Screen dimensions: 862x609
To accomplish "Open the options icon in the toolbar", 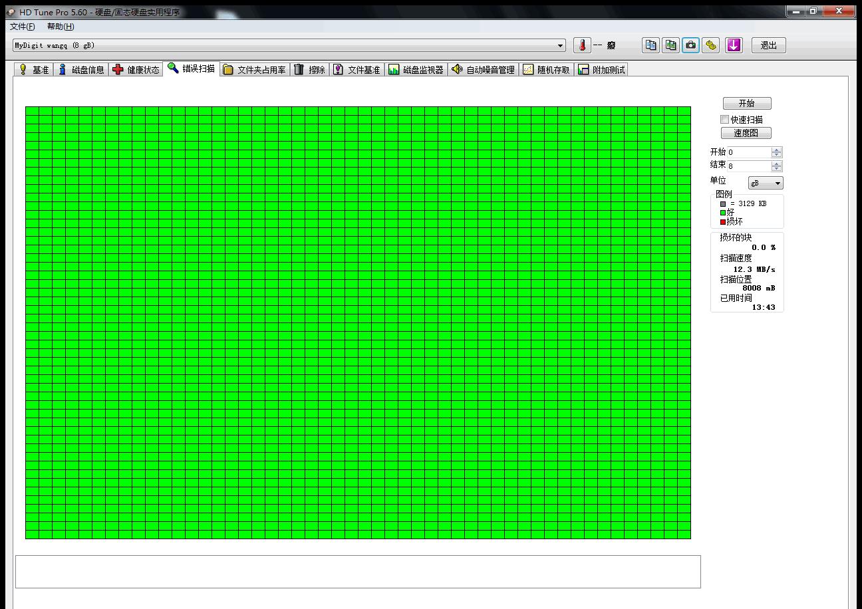I will [x=711, y=45].
